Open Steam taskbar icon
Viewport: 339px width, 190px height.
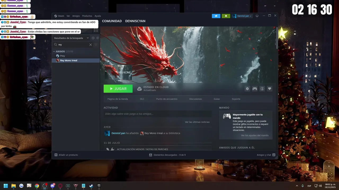coord(91,186)
